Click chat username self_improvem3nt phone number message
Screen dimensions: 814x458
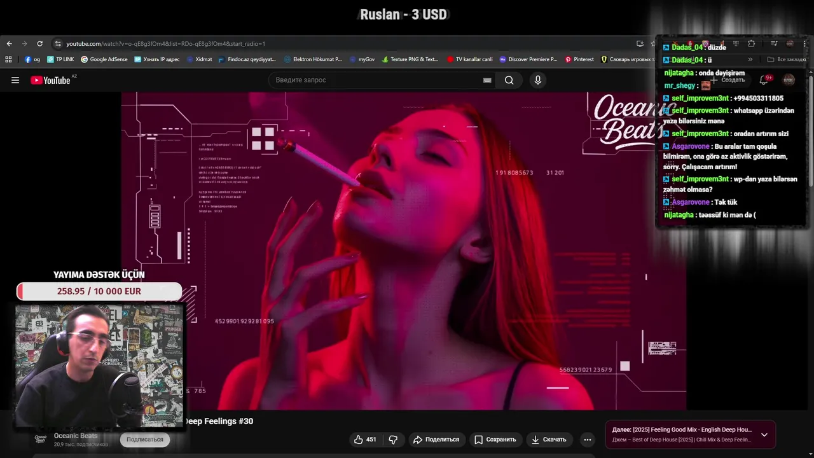[723, 99]
